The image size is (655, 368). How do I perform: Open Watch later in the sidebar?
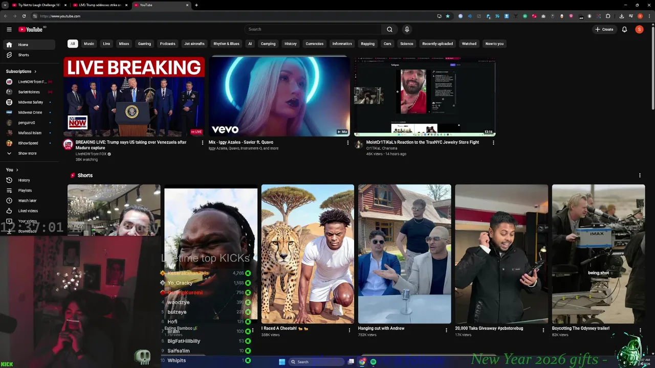click(x=30, y=200)
